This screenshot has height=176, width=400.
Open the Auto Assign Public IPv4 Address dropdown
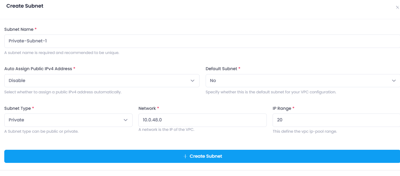(x=102, y=81)
